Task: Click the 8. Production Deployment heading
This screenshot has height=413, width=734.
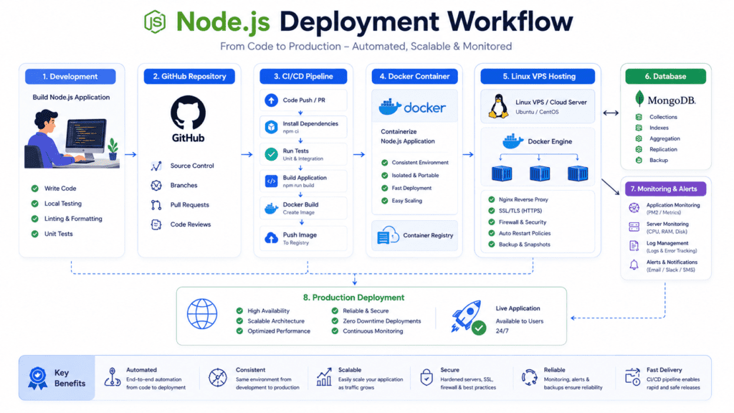Action: click(x=353, y=298)
